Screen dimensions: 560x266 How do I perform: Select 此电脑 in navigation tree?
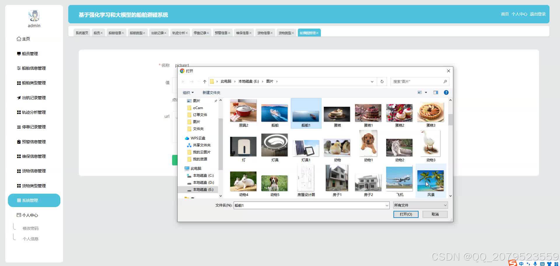click(x=196, y=169)
